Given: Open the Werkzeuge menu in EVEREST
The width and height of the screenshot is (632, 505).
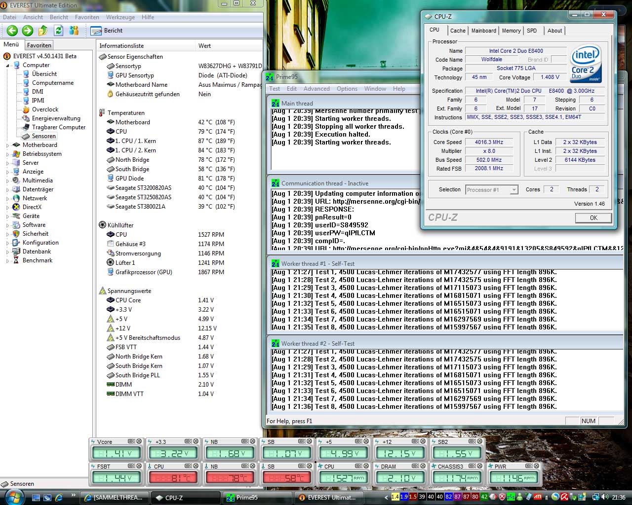Looking at the screenshot, I should 120,17.
